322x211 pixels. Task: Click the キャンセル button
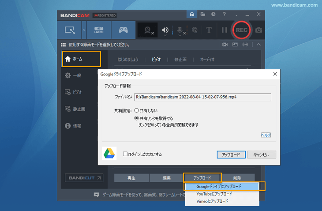(262, 154)
